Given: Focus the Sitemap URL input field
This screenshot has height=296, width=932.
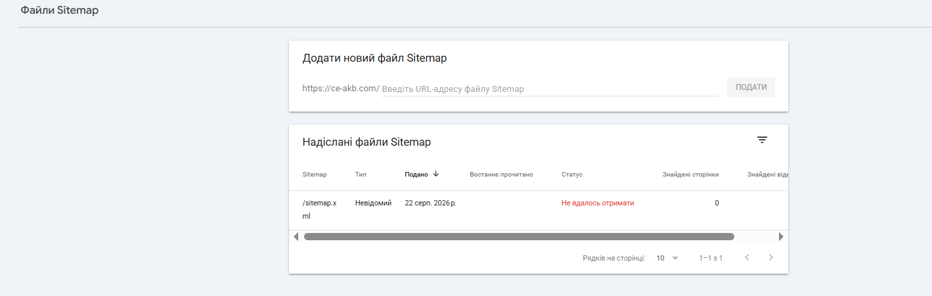Looking at the screenshot, I should pos(550,89).
